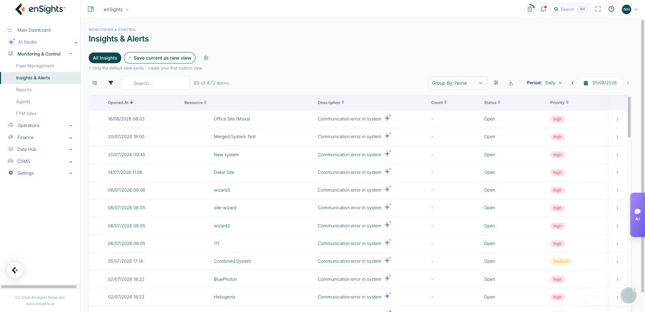645x312 pixels.
Task: Select the All Insights view
Action: click(x=105, y=58)
